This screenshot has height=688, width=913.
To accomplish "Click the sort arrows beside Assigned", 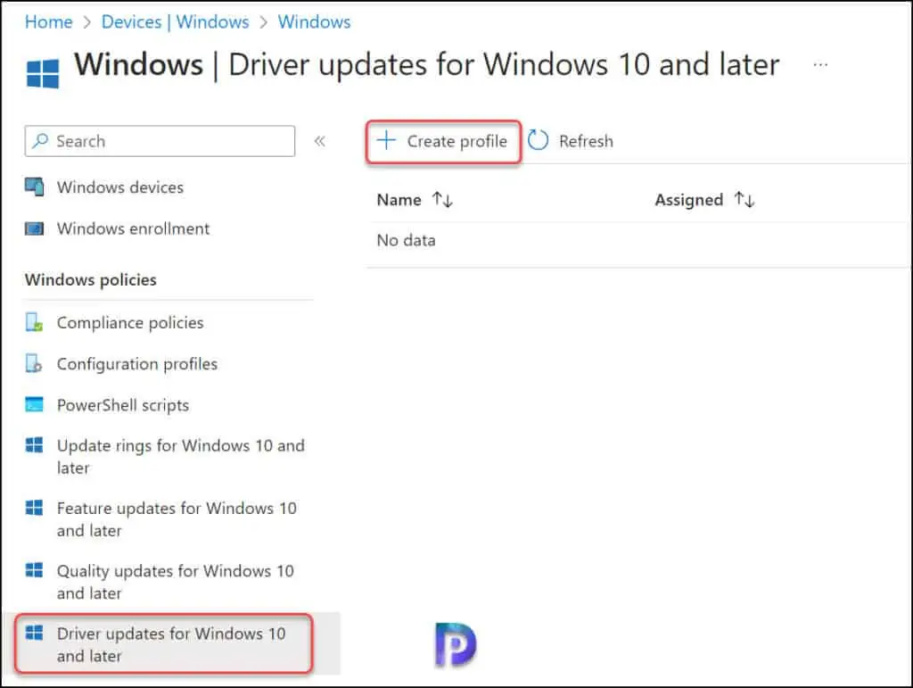I will click(x=744, y=200).
